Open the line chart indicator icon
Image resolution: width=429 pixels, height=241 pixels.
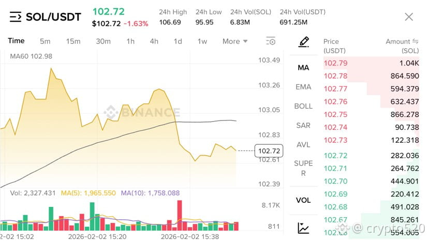coord(303,228)
